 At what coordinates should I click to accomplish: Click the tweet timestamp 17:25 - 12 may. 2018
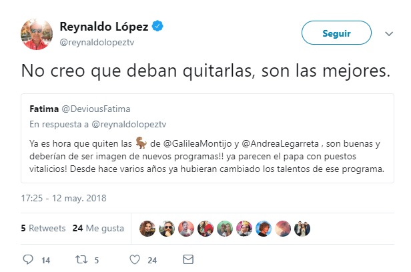59,198
